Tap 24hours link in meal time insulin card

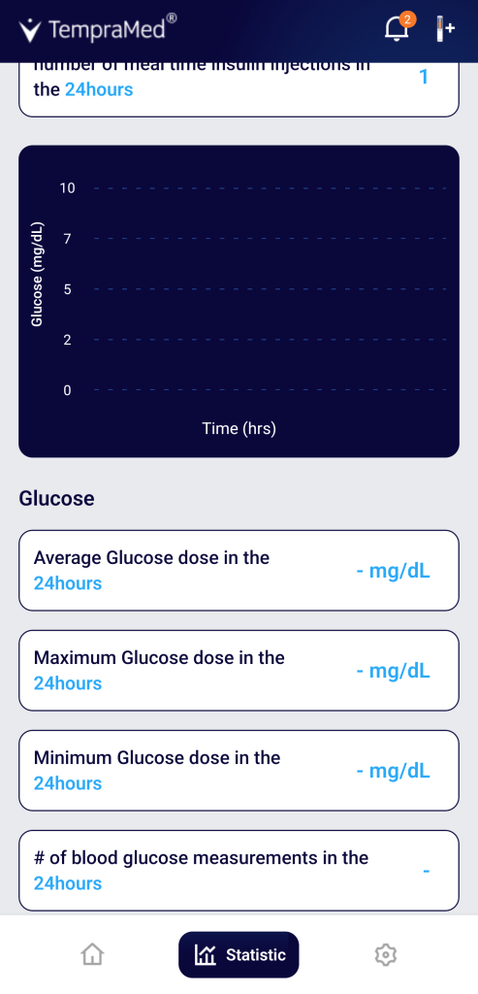[99, 89]
